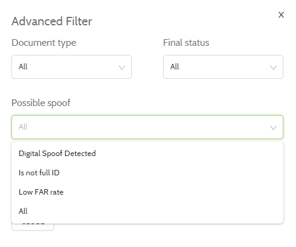This screenshot has height=247, width=296.
Task: Click the All value in Document type
Action: tap(23, 67)
